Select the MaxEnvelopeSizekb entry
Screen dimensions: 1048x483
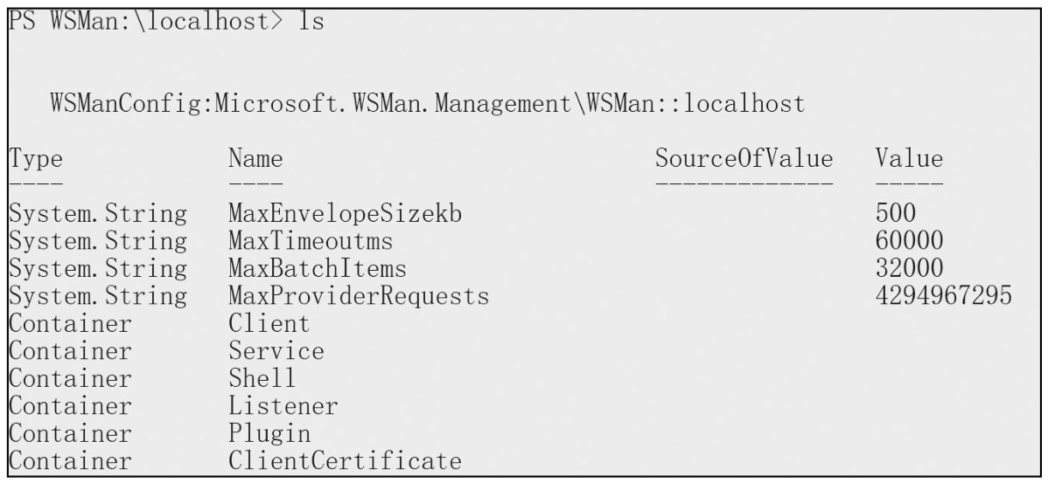(x=345, y=213)
